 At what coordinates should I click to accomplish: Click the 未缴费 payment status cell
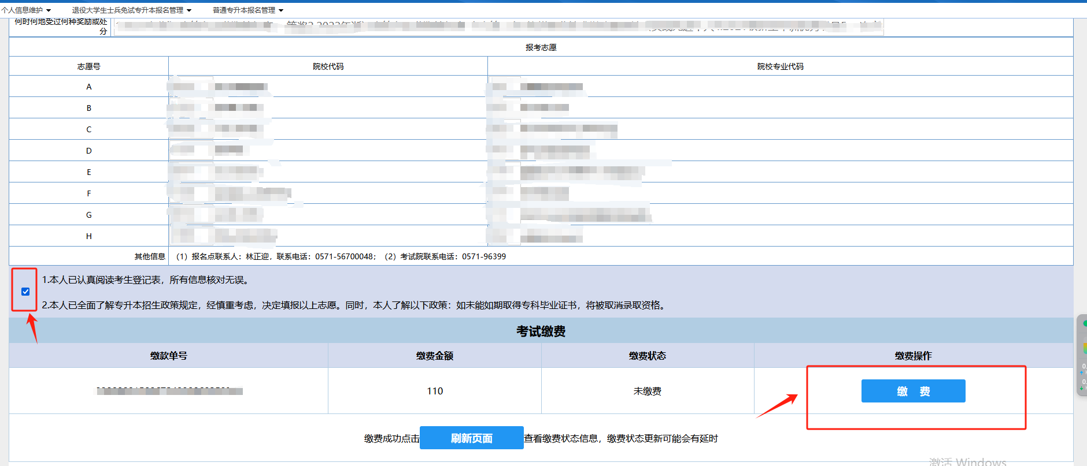(x=647, y=391)
